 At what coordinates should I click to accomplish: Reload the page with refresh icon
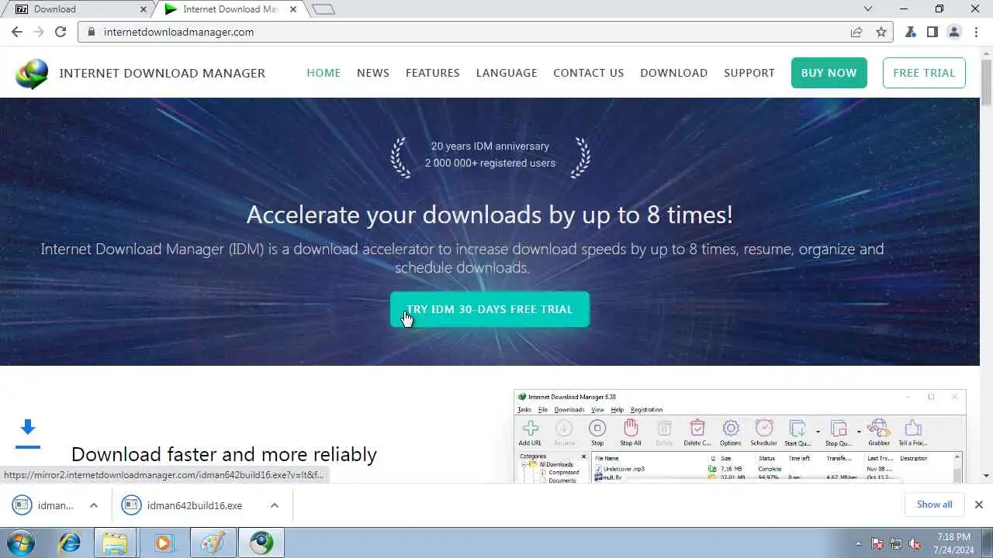point(61,32)
